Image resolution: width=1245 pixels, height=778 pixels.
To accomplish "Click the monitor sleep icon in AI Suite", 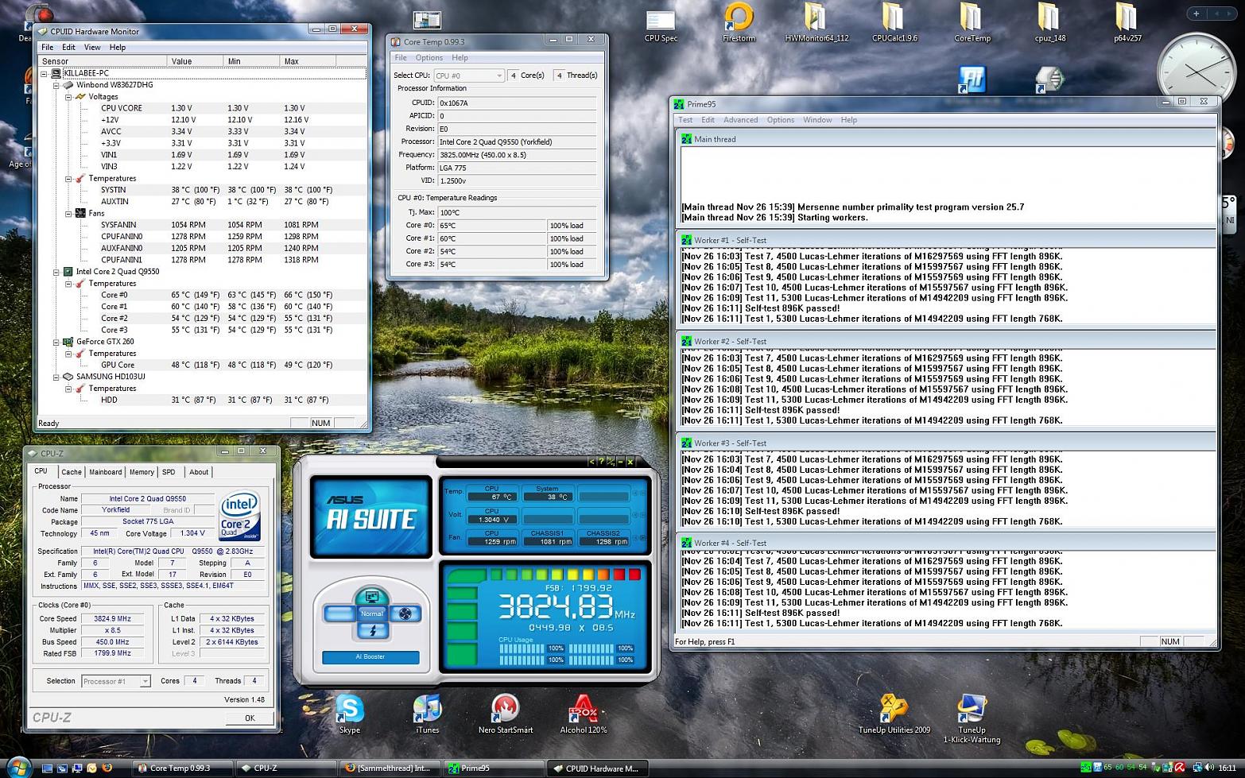I will (372, 596).
